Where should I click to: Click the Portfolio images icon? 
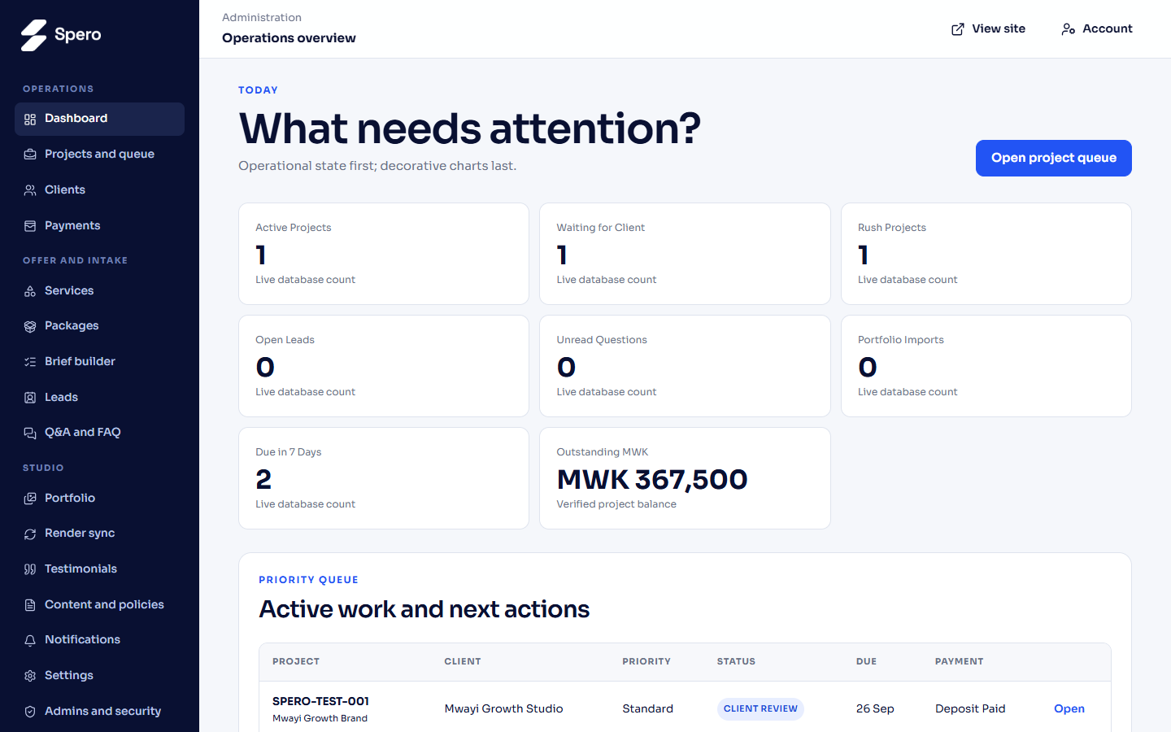(x=30, y=499)
